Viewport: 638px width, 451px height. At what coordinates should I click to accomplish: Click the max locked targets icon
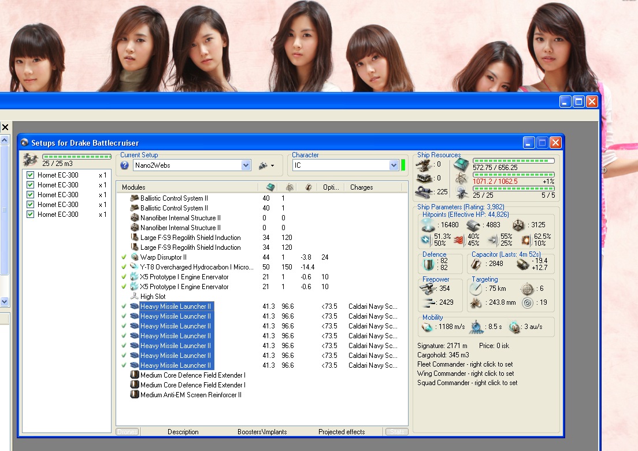[527, 289]
